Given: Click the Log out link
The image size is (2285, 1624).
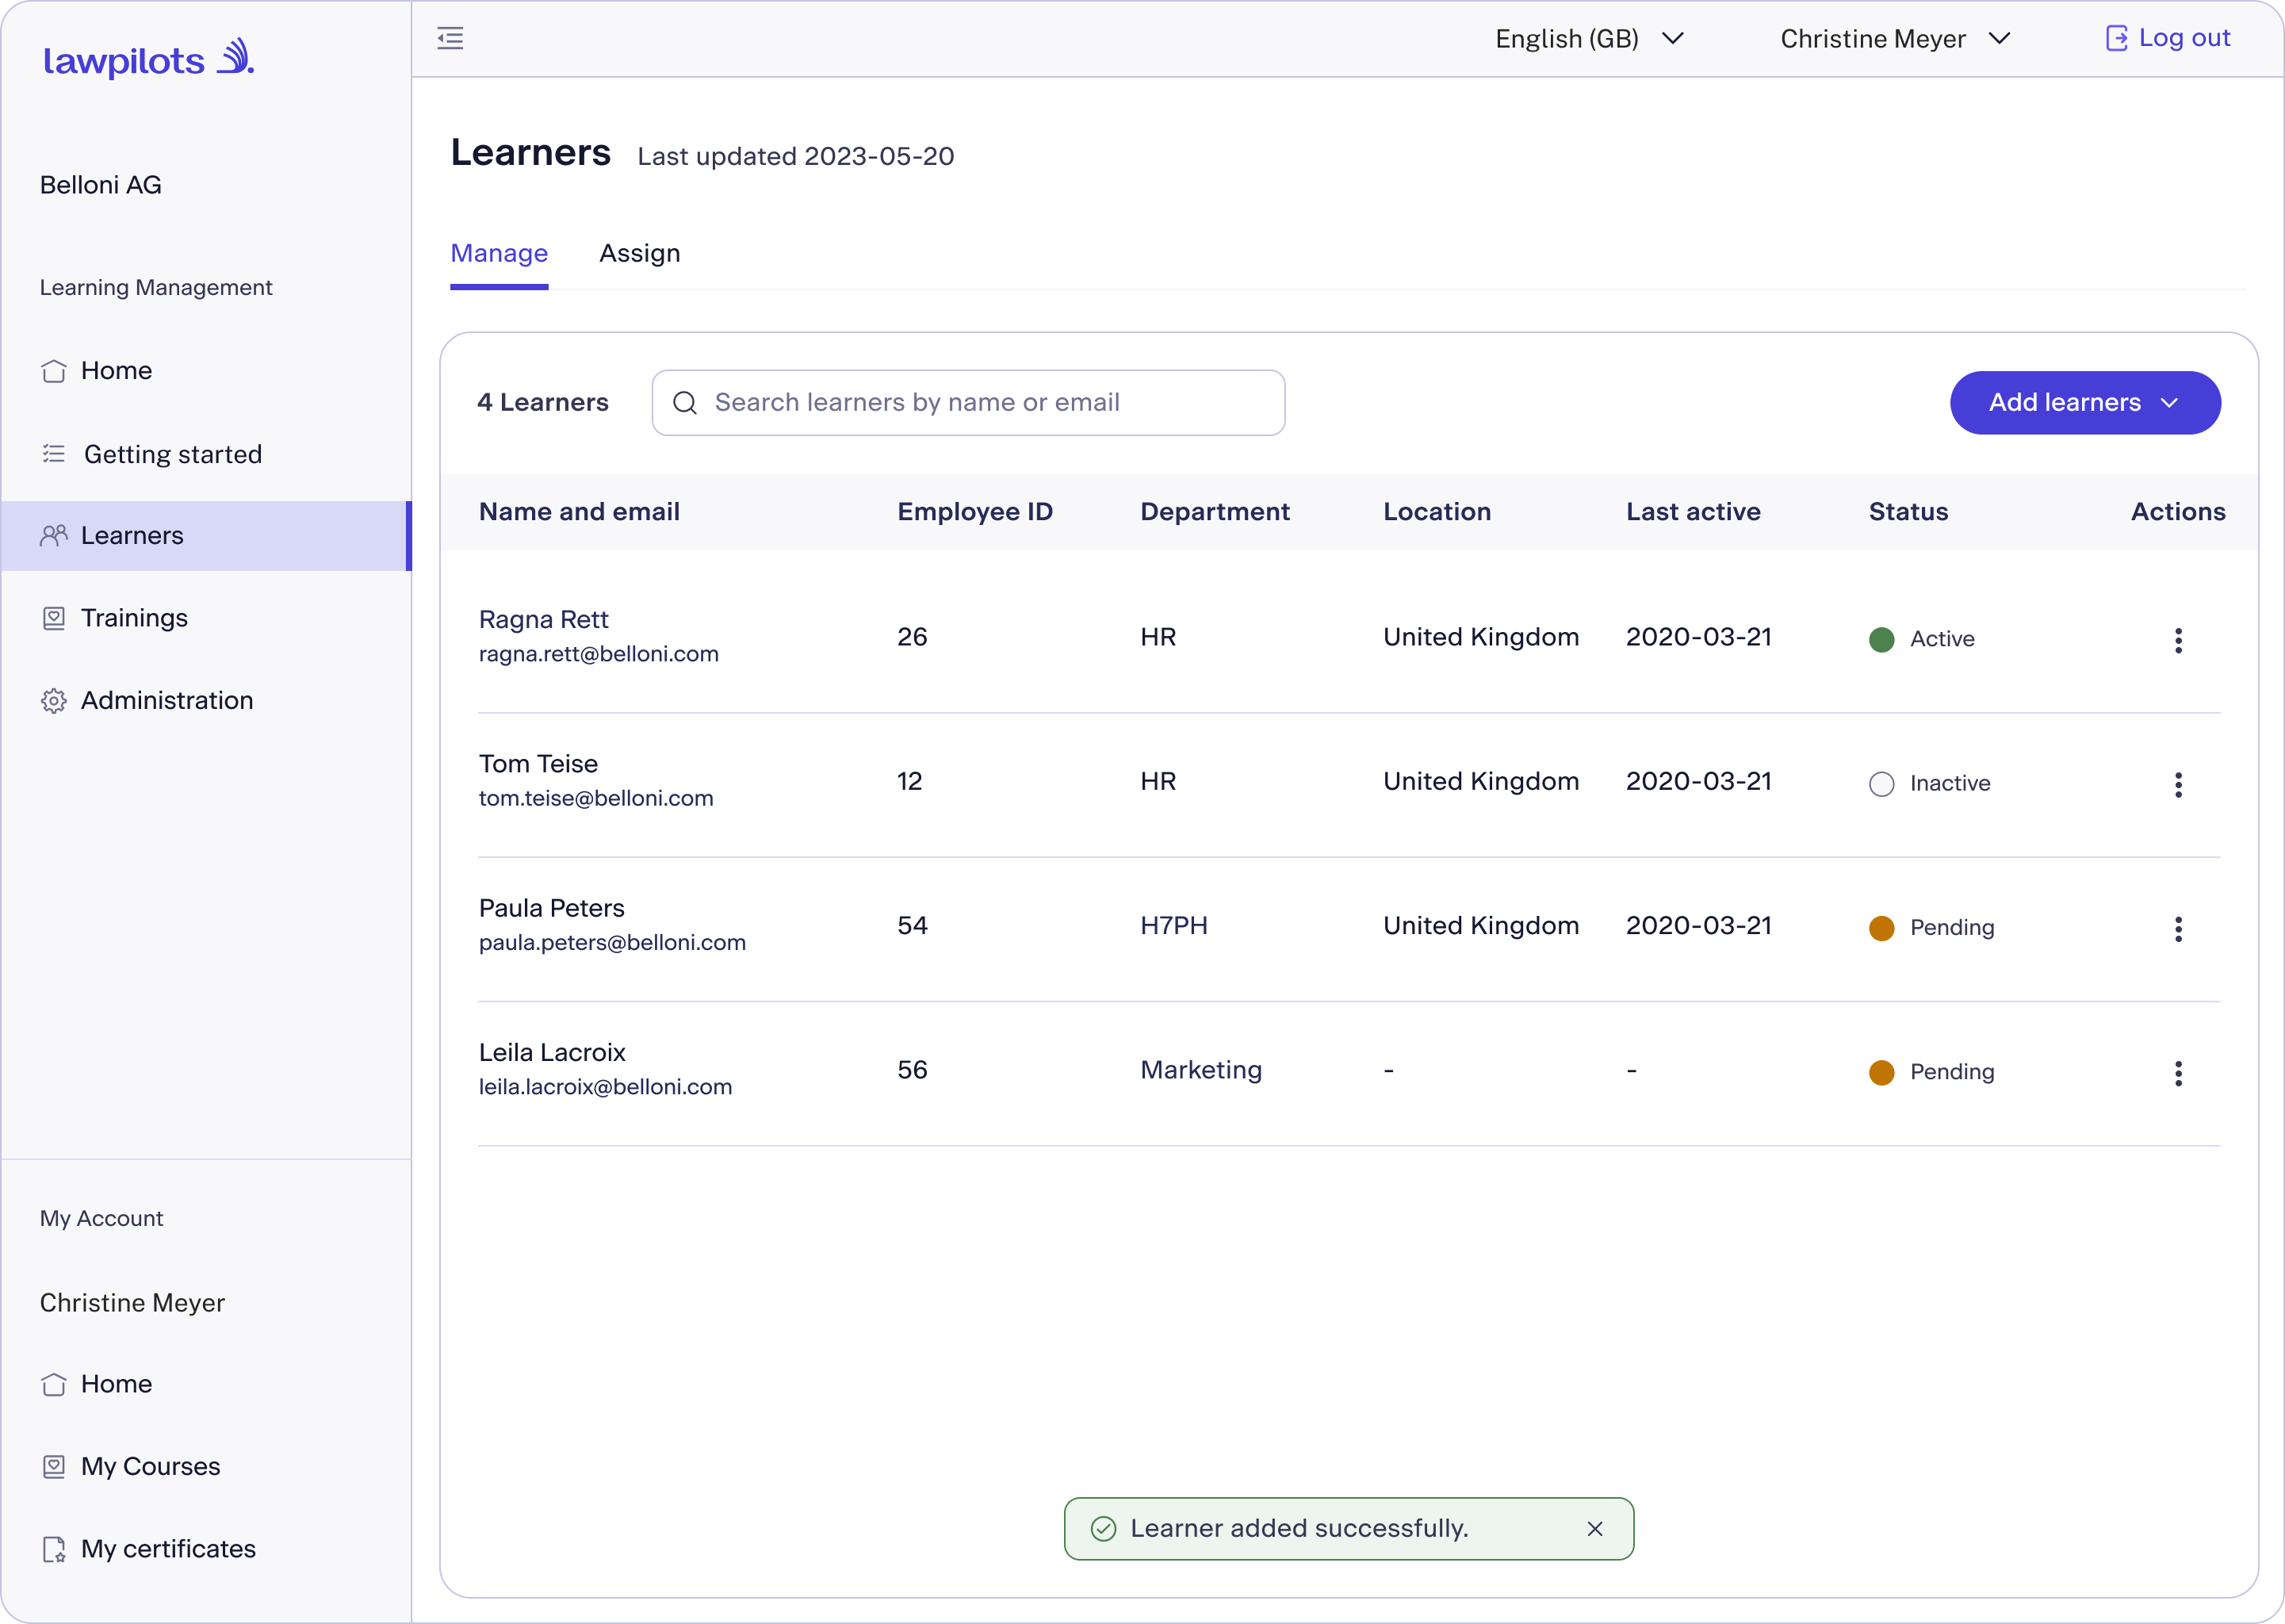Looking at the screenshot, I should coord(2168,38).
